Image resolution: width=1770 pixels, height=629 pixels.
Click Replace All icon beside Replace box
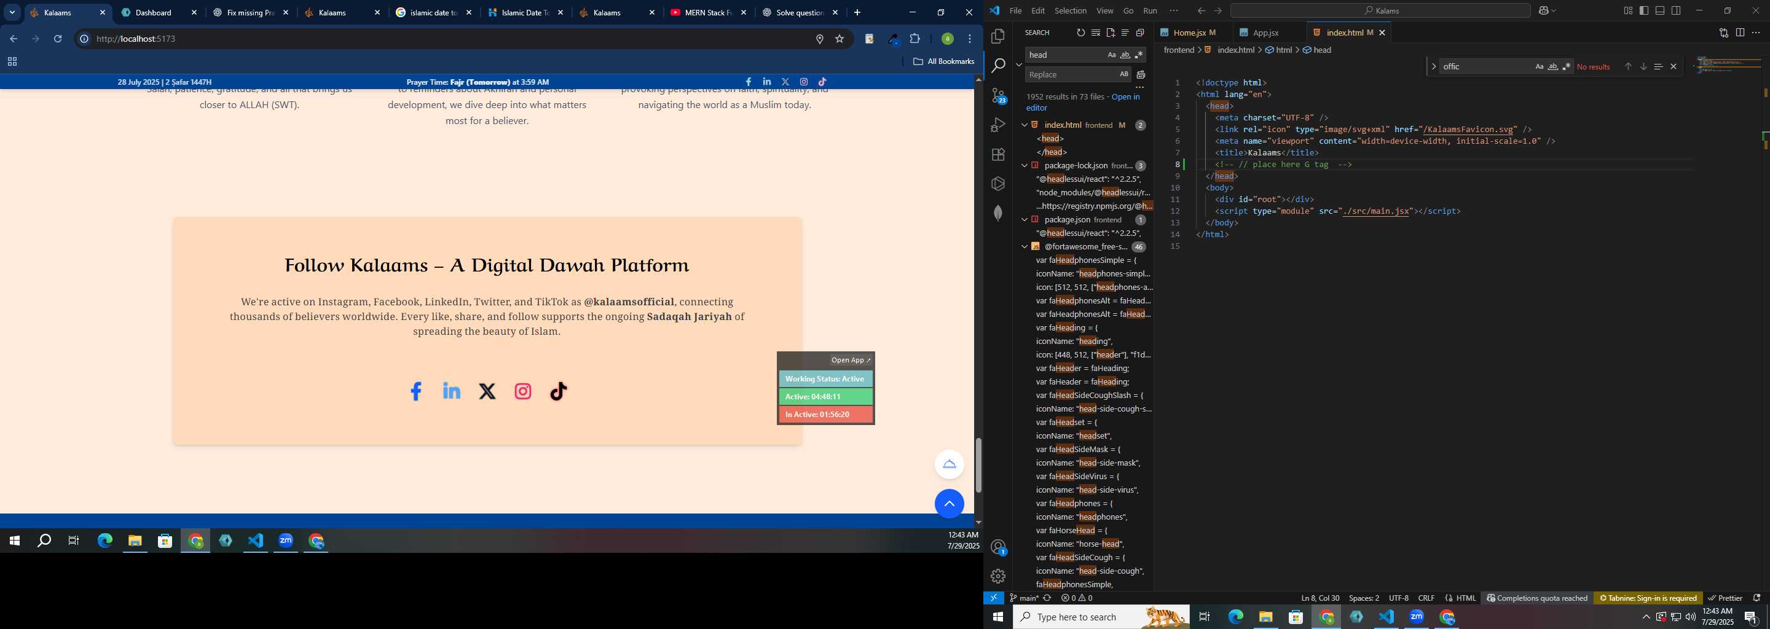click(1141, 75)
